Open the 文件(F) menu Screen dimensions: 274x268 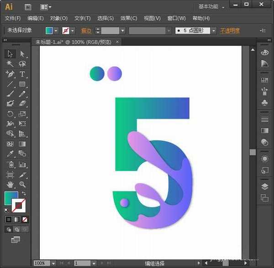(13, 18)
